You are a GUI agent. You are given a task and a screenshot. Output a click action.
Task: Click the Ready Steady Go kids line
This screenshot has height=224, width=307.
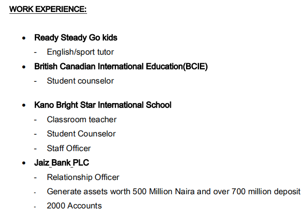(75, 38)
